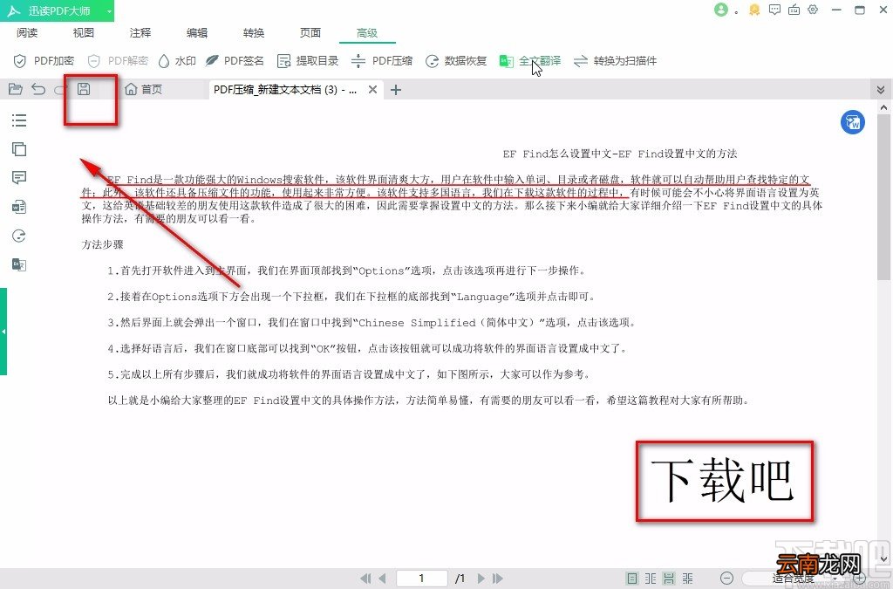Open the 迅读PDF大师 application menu dropdown
Screen dimensions: 893x589
point(109,10)
